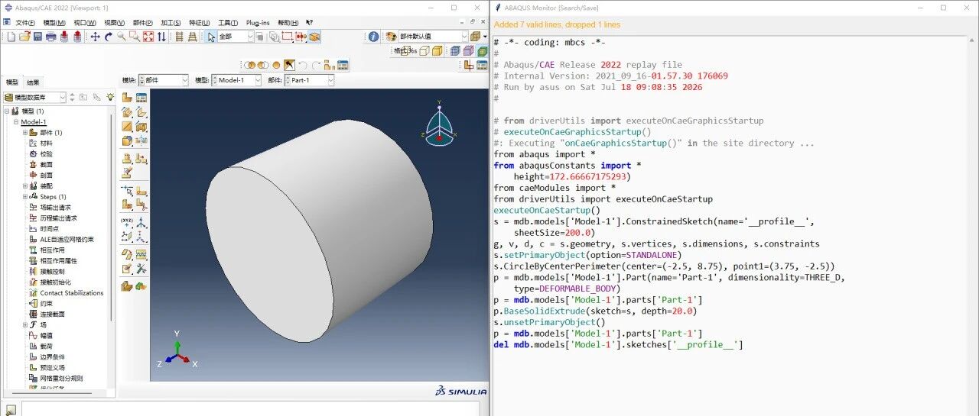Open the 帮助(H) menu
This screenshot has width=979, height=416.
click(288, 23)
